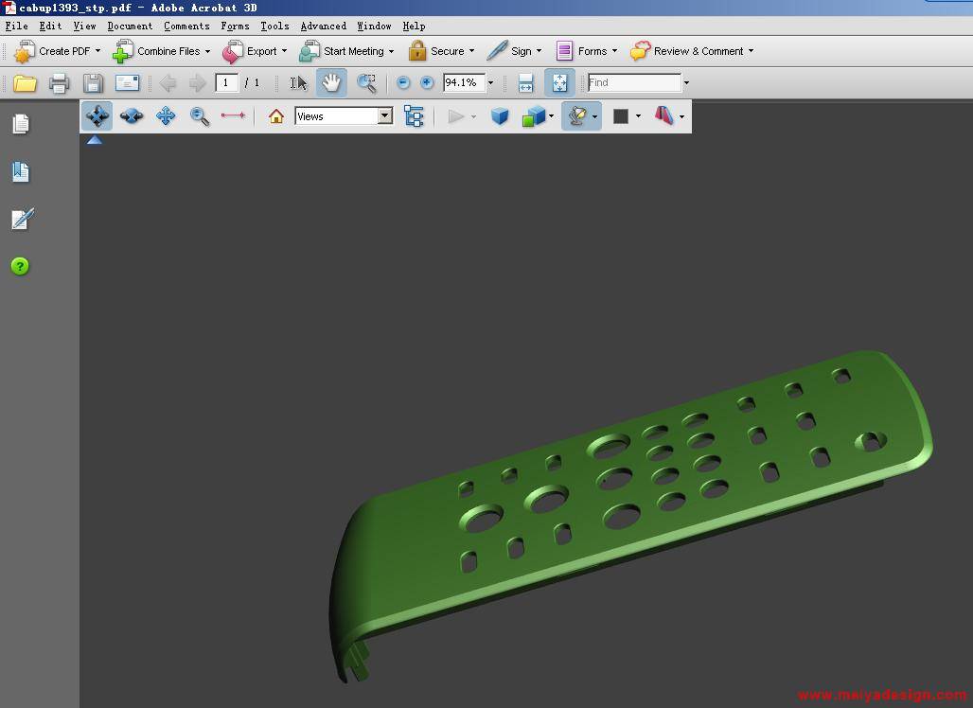Open the Create PDF menu button
This screenshot has width=973, height=708.
(58, 51)
